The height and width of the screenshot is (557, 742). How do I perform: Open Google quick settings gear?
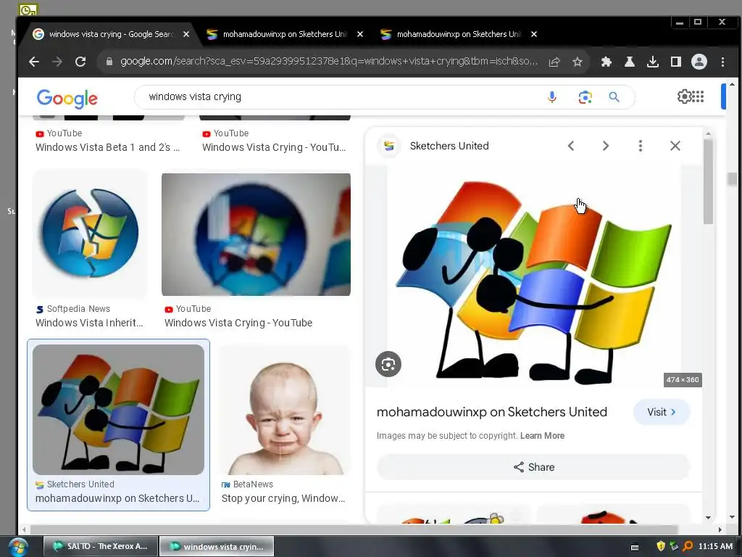click(x=684, y=96)
